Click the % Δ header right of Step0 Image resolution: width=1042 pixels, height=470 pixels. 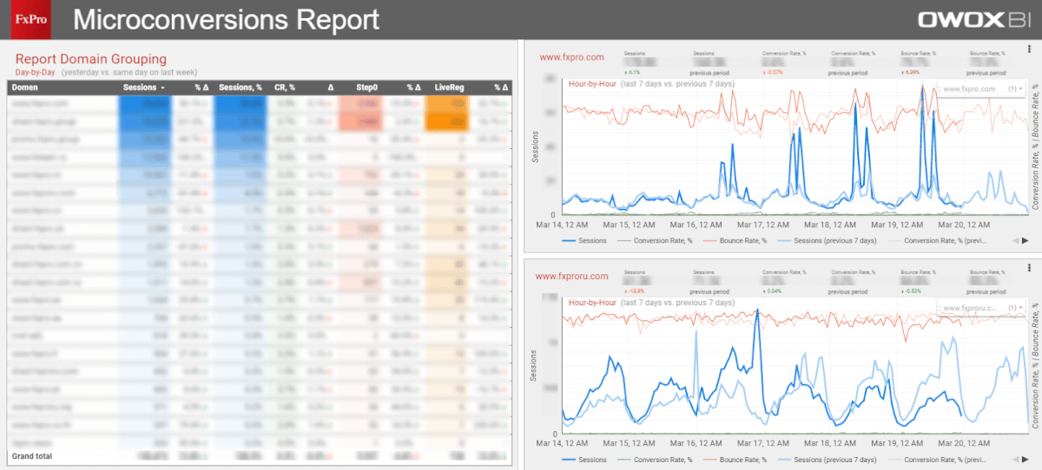click(414, 88)
